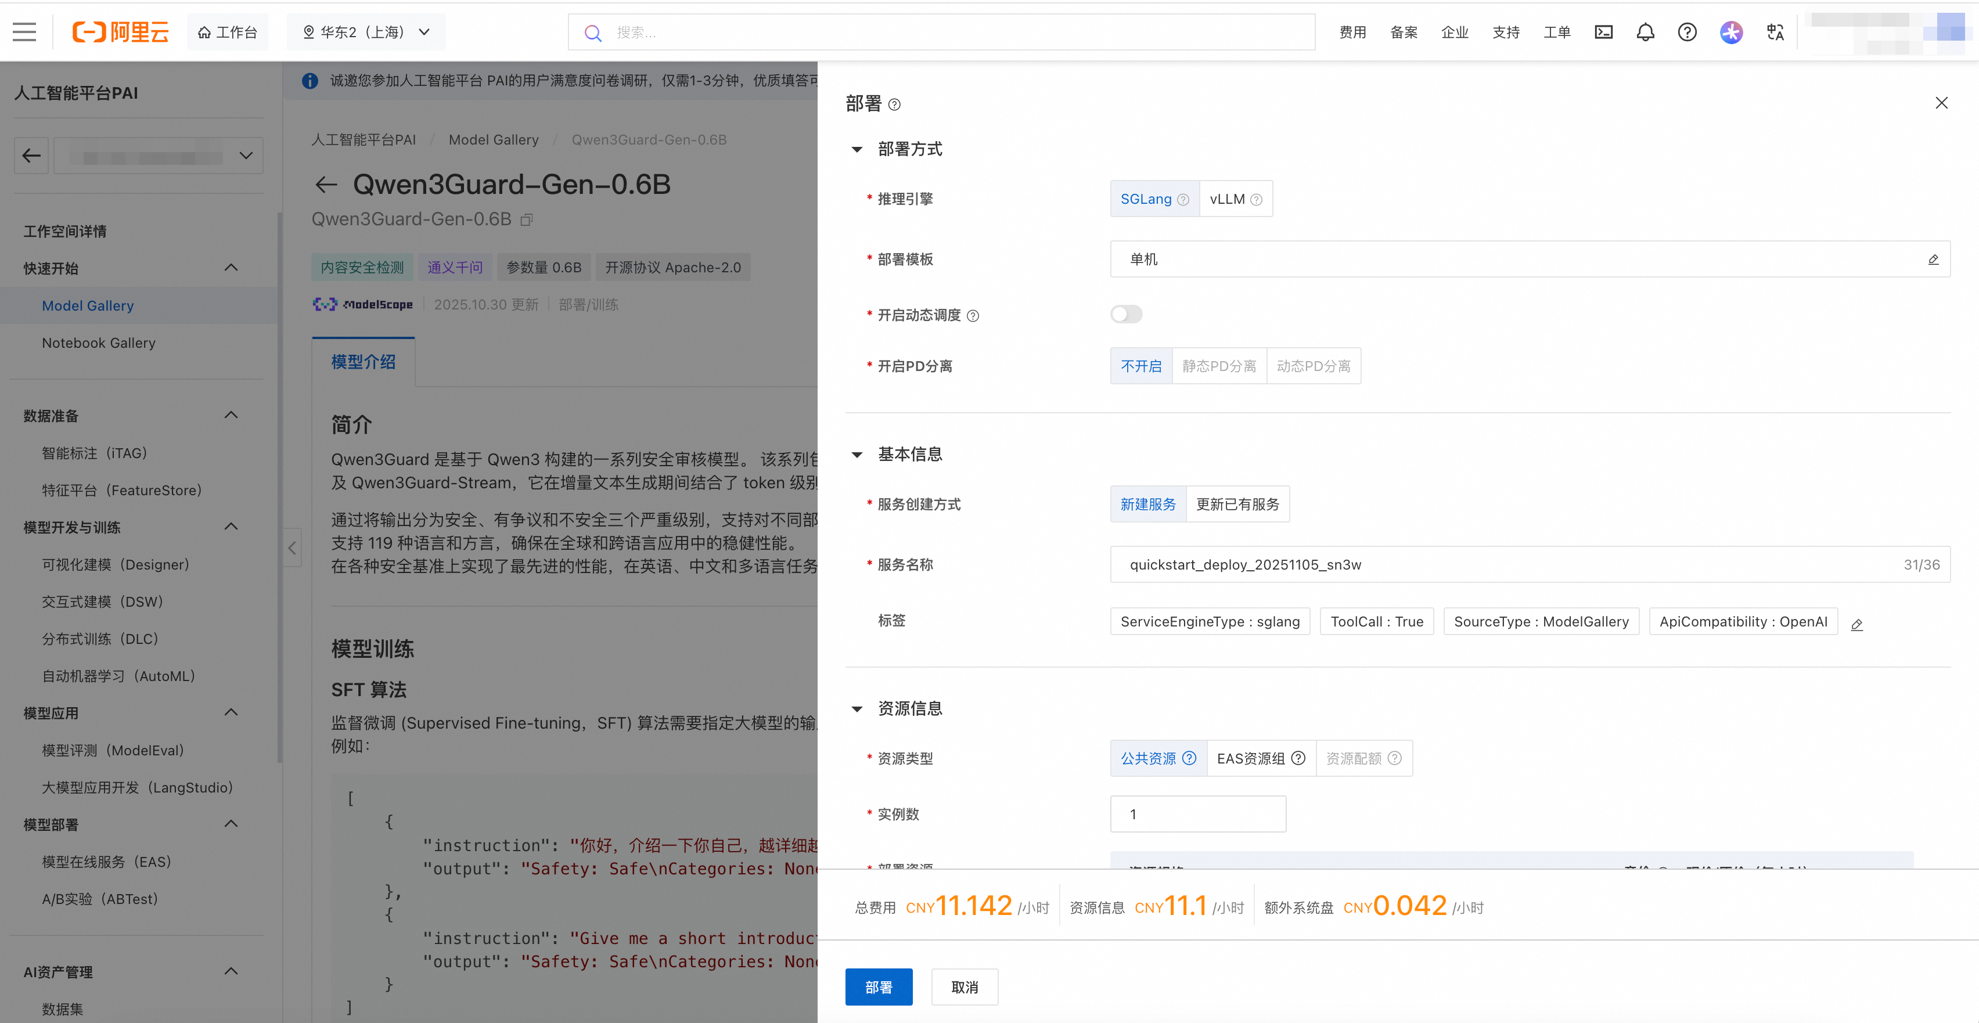This screenshot has width=1979, height=1023.
Task: Click the AI assistant colorful icon in top bar
Action: [1731, 33]
